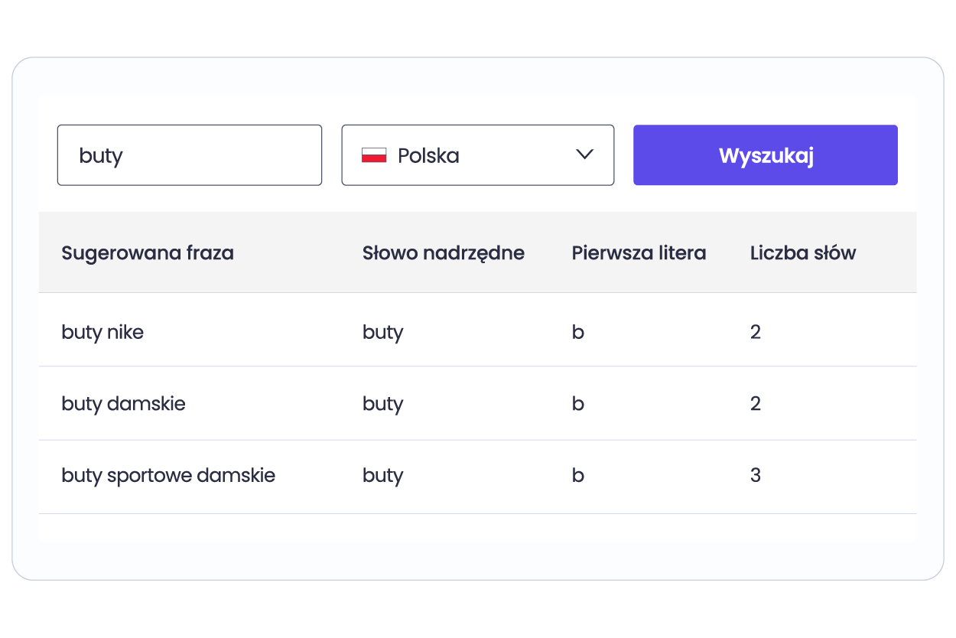This screenshot has height=638, width=956.
Task: Click parent word "buty" in buty nike row
Action: point(383,332)
